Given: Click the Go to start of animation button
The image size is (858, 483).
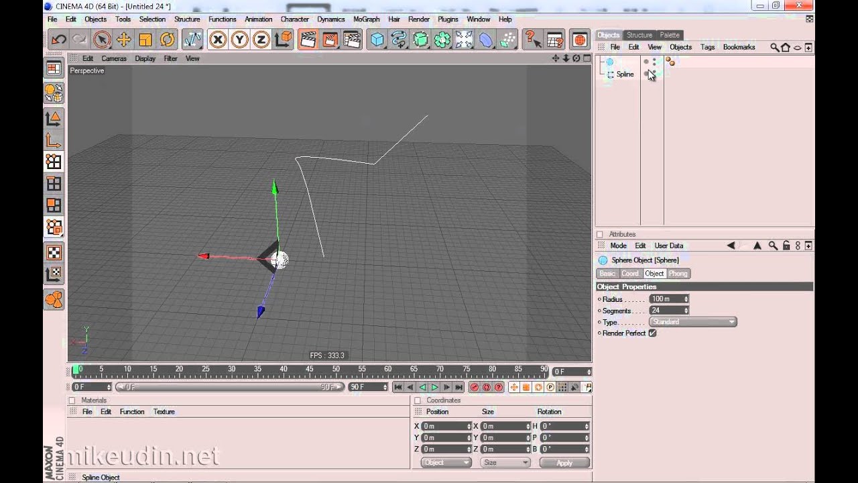Looking at the screenshot, I should point(398,387).
